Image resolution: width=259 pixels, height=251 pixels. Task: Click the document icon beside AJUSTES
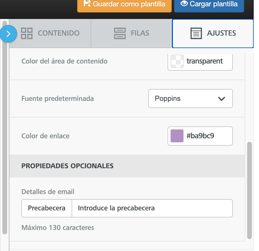point(196,34)
